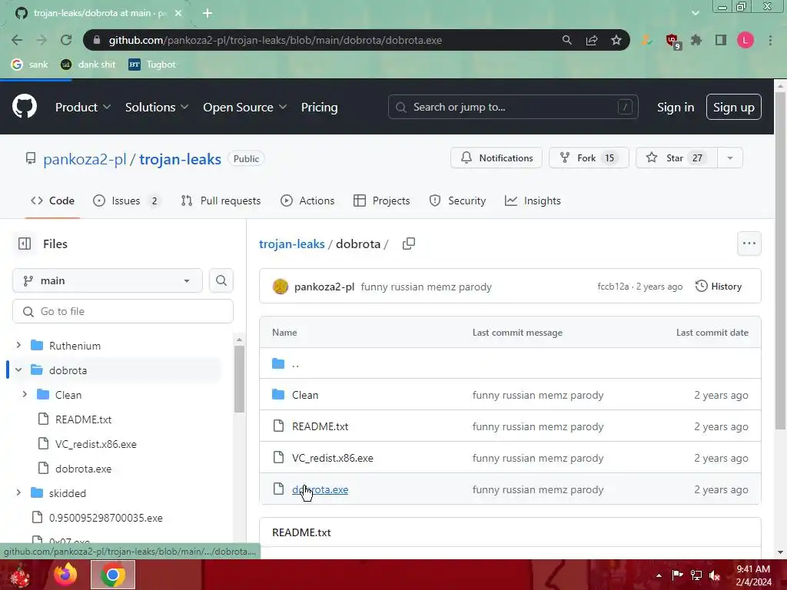Collapse the dobrota folder chevron
This screenshot has width=787, height=590.
pos(18,370)
